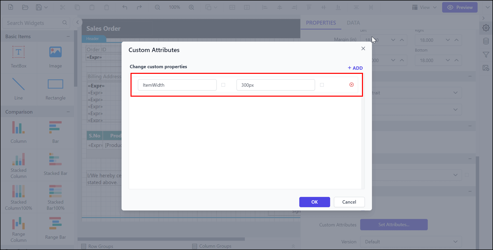Switch to the DATA tab
The image size is (493, 250).
(353, 23)
